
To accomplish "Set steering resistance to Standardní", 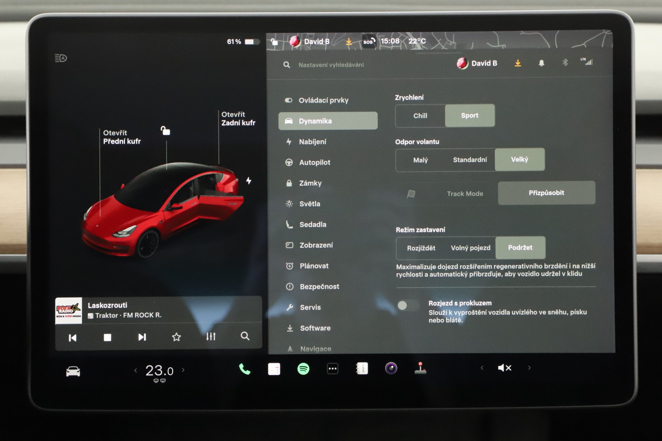I will [x=470, y=160].
